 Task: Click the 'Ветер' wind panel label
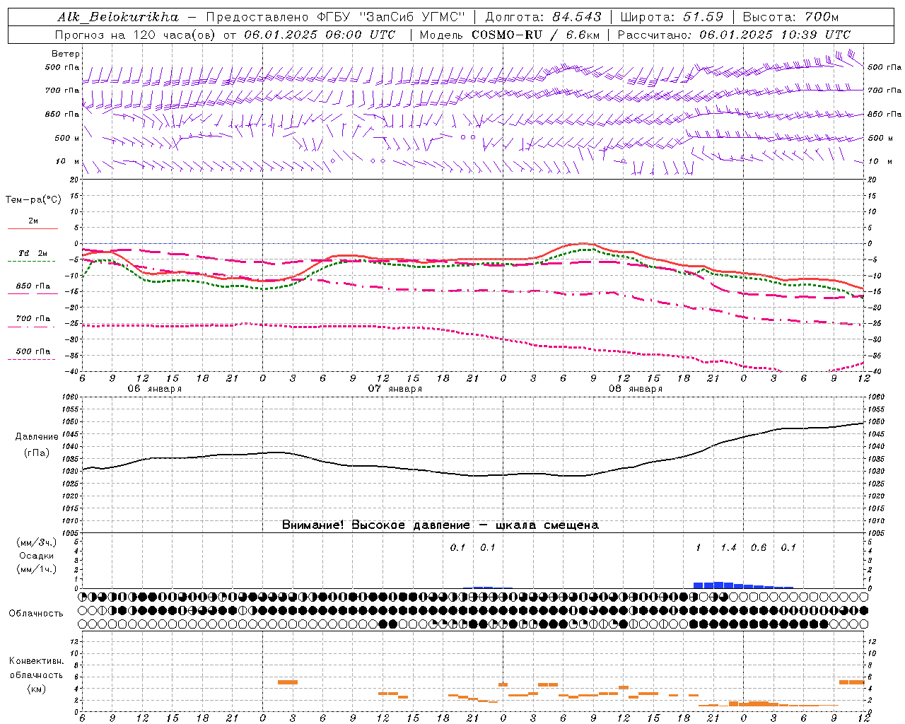pyautogui.click(x=66, y=54)
